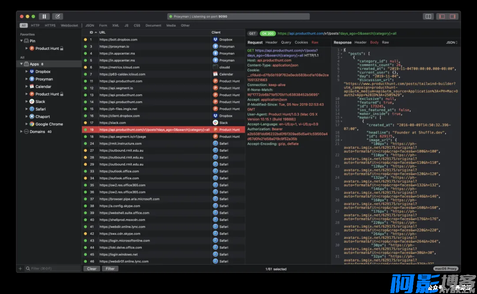This screenshot has width=477, height=294.
Task: Click the Product Hunt client icon in row 11
Action: pyautogui.click(x=216, y=81)
